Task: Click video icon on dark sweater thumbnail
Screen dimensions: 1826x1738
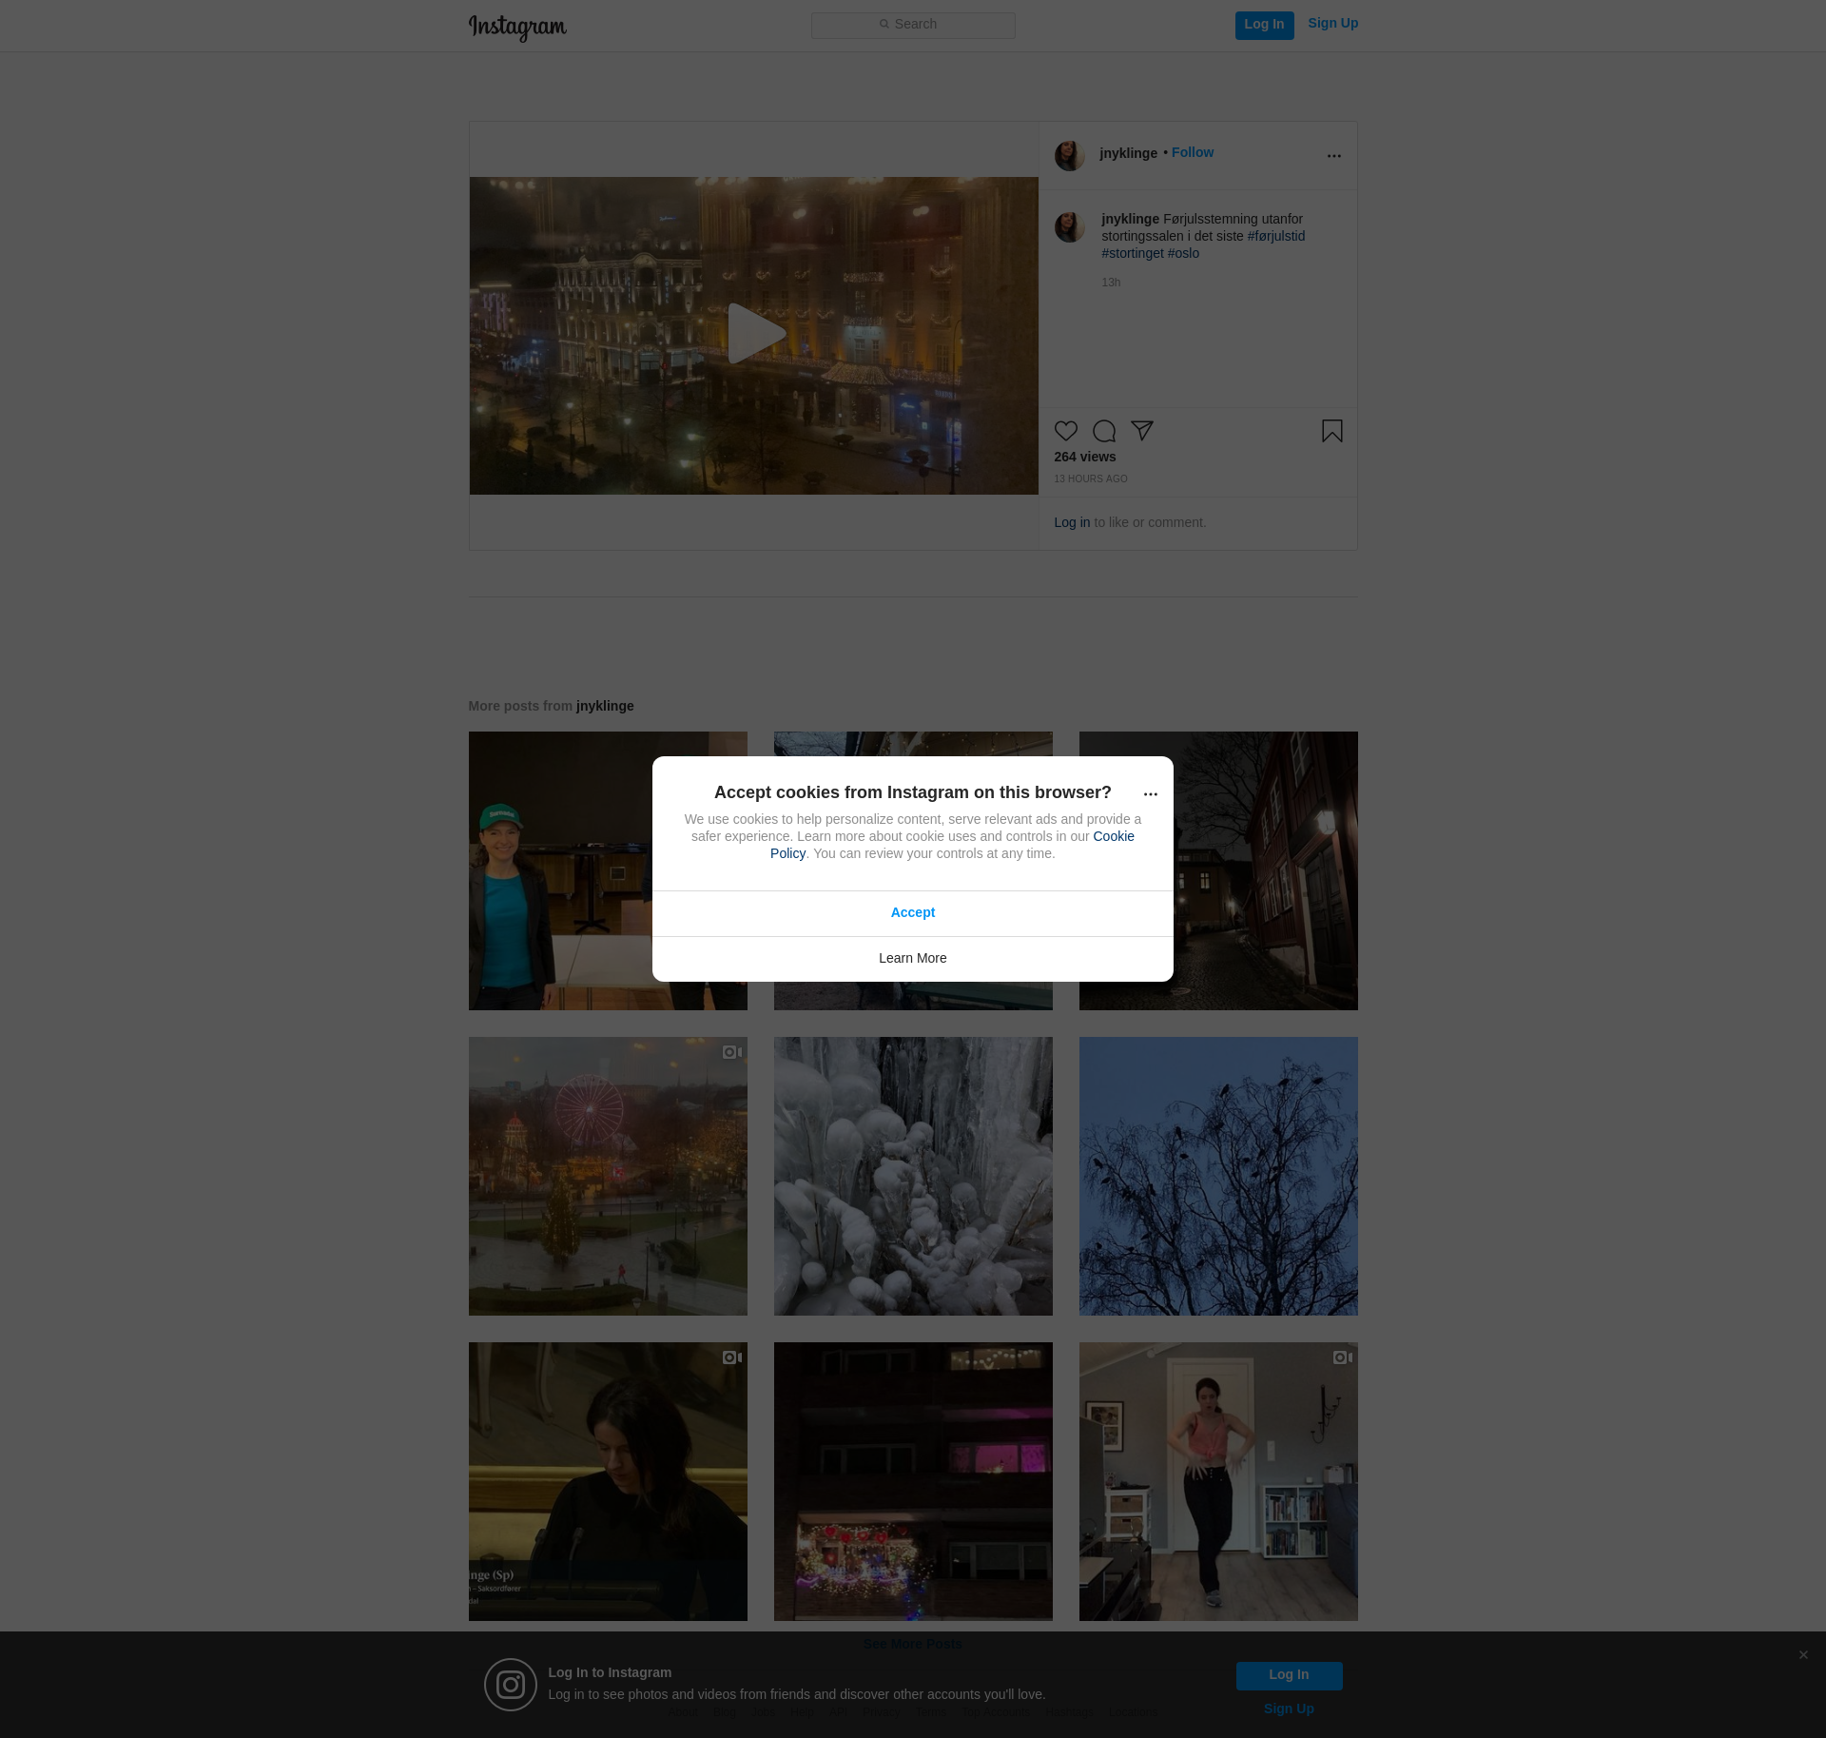Action: 732,1357
